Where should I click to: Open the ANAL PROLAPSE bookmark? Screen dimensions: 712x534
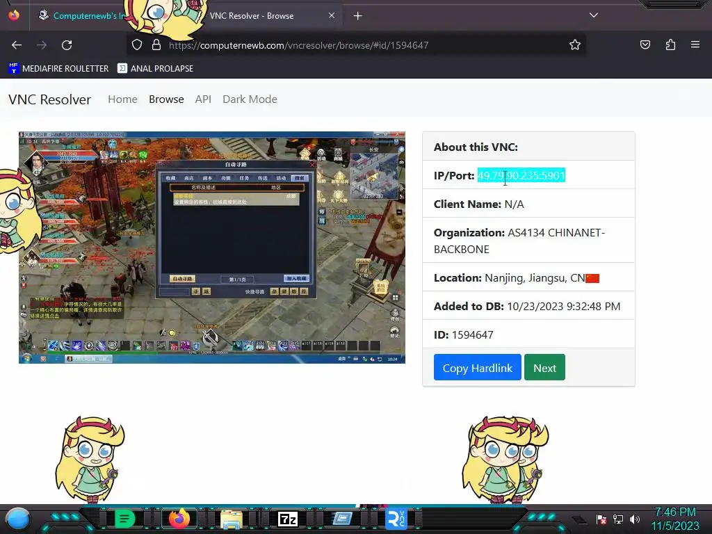155,69
